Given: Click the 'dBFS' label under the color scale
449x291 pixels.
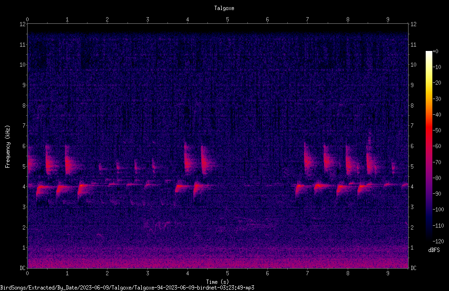Looking at the screenshot, I should click(x=434, y=250).
